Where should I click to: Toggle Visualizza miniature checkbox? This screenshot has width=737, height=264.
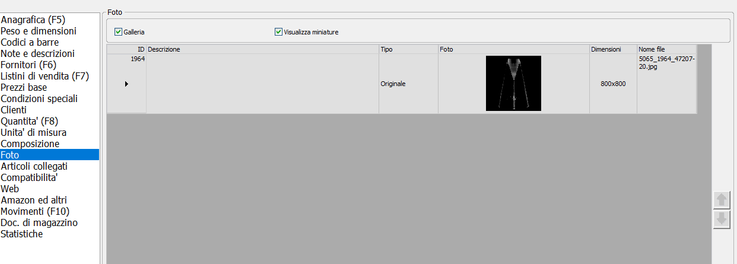[278, 32]
